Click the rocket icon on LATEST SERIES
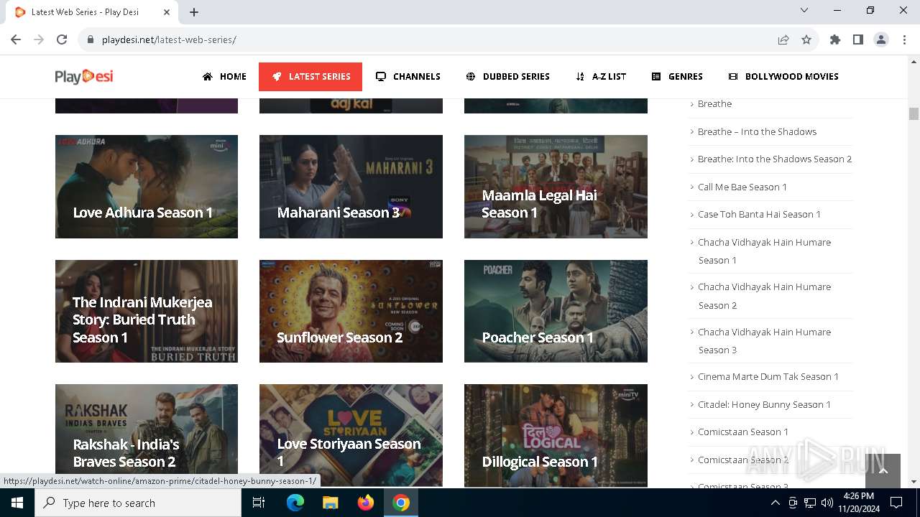Screen dimensions: 920x517 (x=277, y=77)
